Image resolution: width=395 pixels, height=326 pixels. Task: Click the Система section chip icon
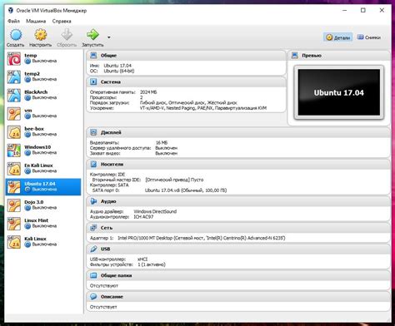93,81
